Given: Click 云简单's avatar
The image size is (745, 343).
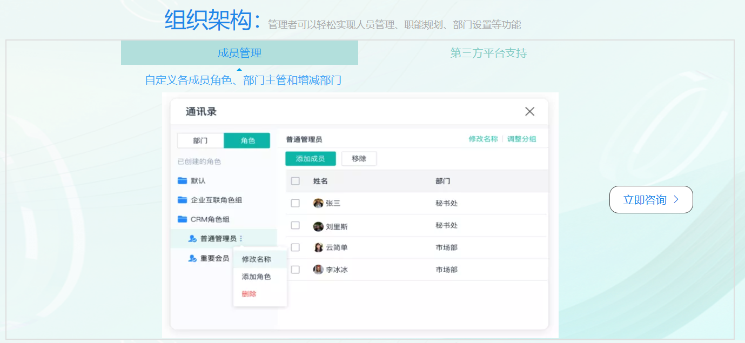Looking at the screenshot, I should 318,247.
